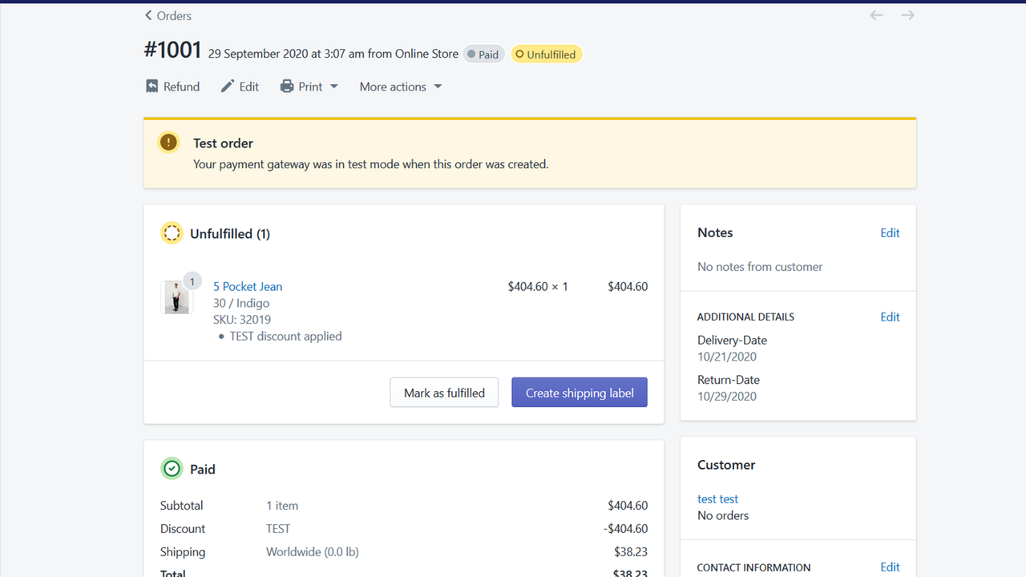
Task: Edit the Additional Details section
Action: (x=890, y=317)
